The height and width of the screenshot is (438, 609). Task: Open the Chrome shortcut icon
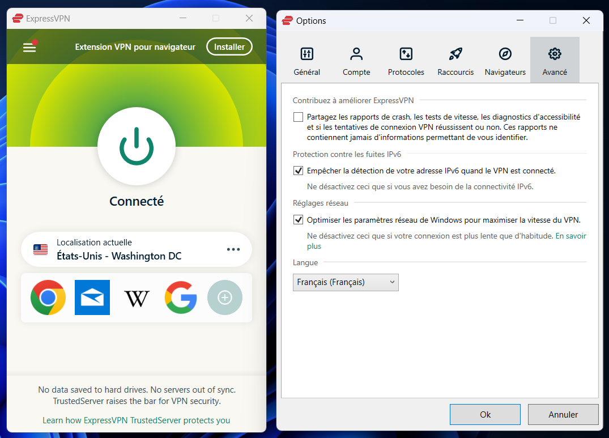tap(48, 297)
